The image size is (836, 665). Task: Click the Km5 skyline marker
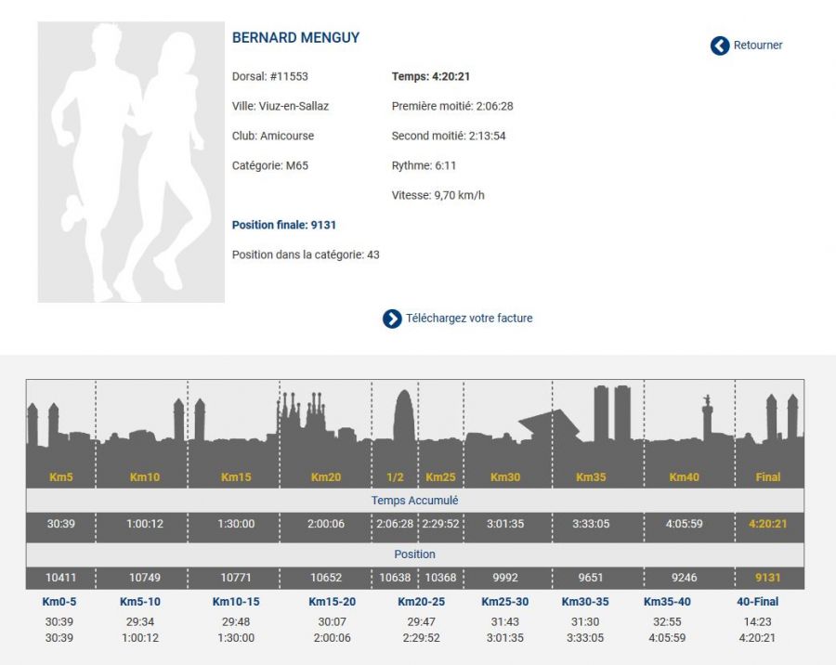tap(60, 477)
